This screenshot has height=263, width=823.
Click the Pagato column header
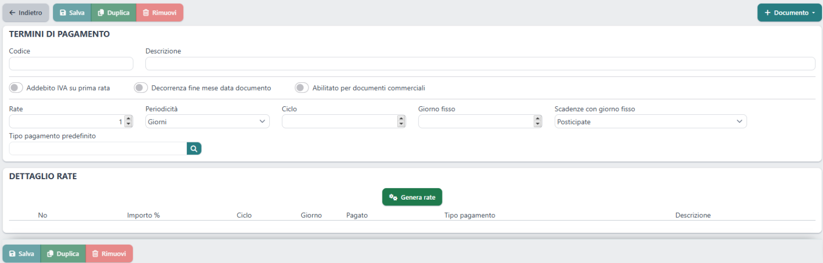click(357, 215)
